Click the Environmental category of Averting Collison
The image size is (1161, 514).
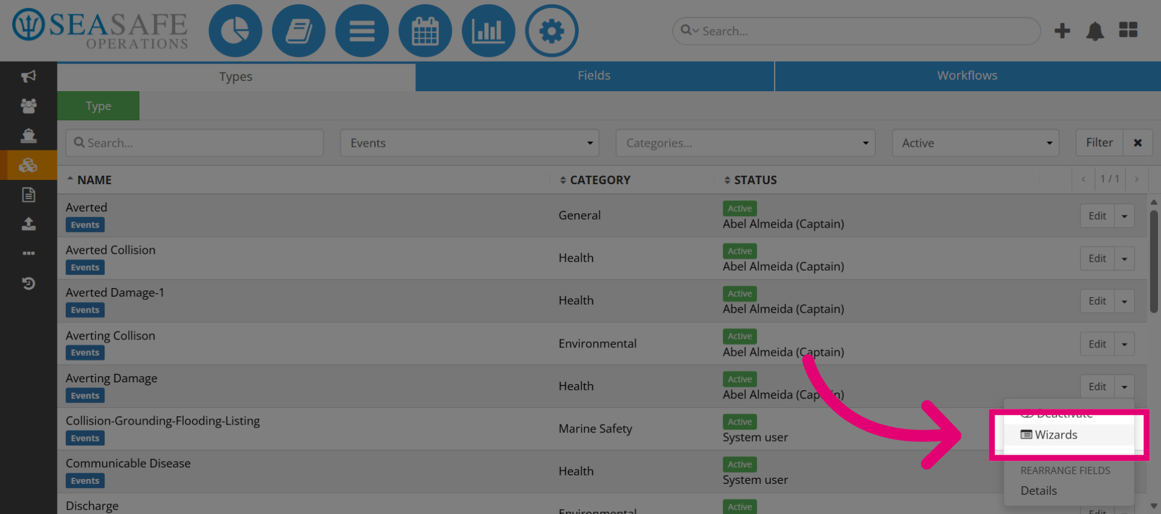click(x=597, y=344)
